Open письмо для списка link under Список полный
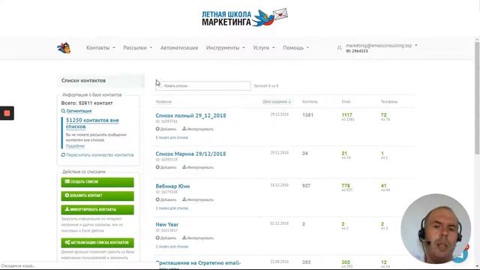 point(172,137)
